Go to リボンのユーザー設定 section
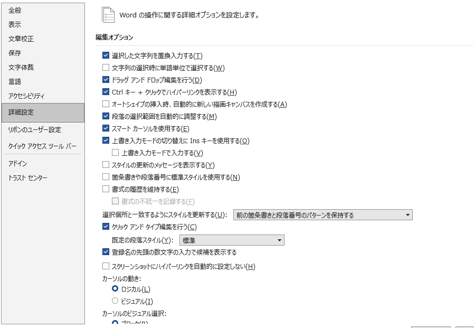 tap(35, 130)
